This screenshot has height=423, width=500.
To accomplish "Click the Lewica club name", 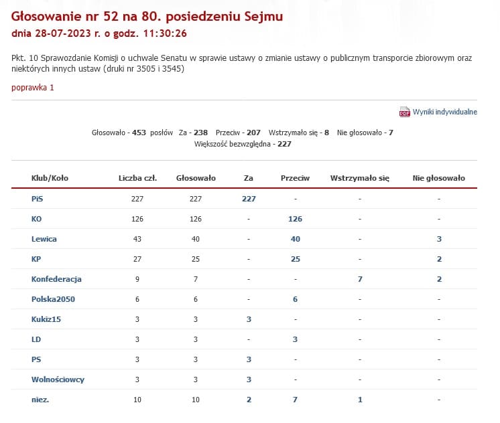I will 44,239.
